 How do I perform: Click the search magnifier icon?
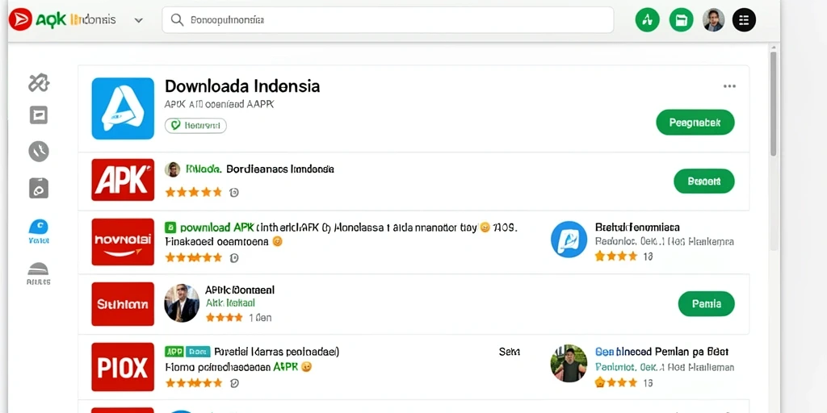tap(177, 20)
